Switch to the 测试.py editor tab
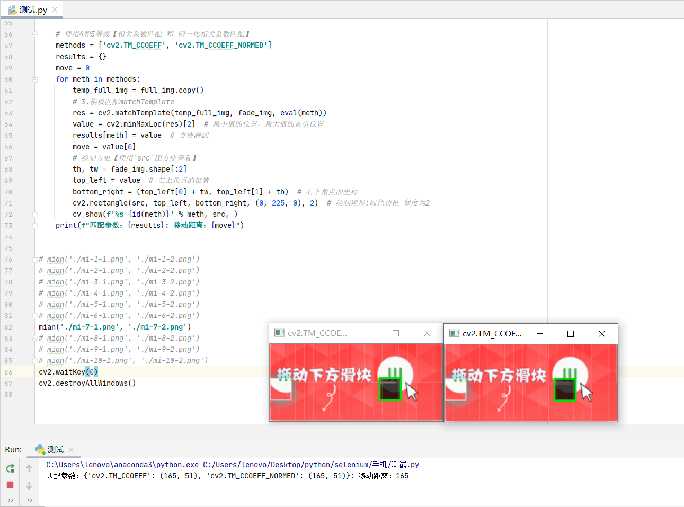This screenshot has height=507, width=684. (33, 10)
